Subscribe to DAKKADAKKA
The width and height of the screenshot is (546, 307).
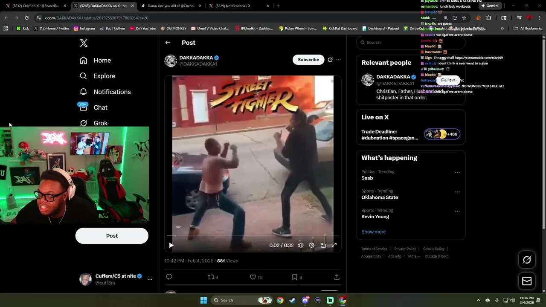[x=308, y=60]
